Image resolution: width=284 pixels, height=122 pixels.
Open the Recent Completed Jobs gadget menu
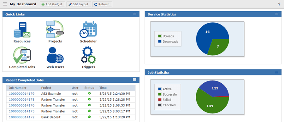coord(134,80)
